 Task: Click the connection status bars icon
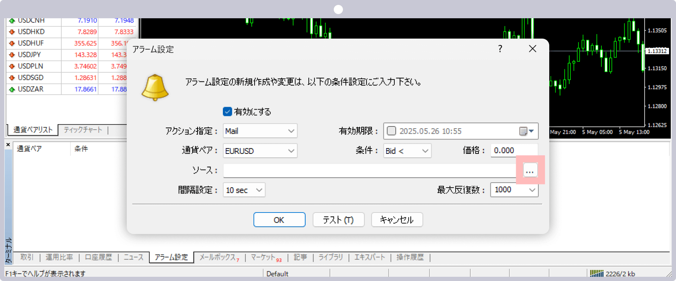[x=596, y=273]
